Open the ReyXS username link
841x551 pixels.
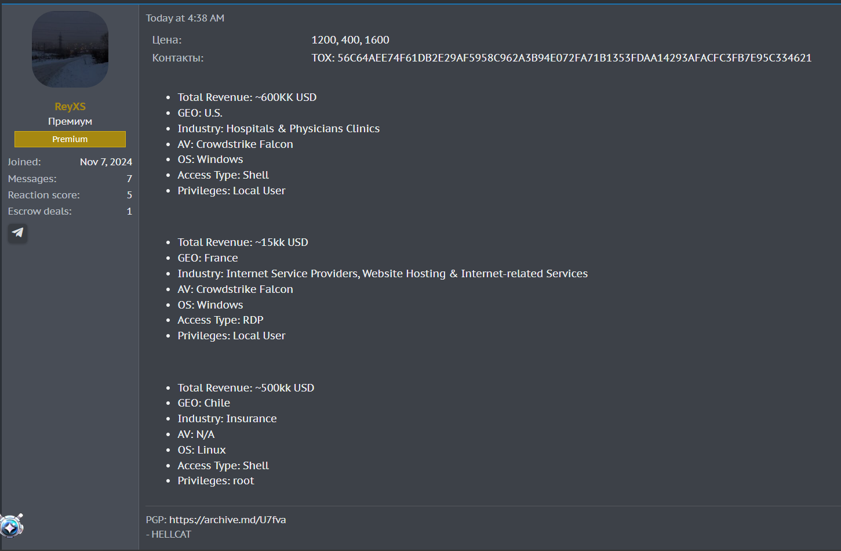[x=70, y=107]
